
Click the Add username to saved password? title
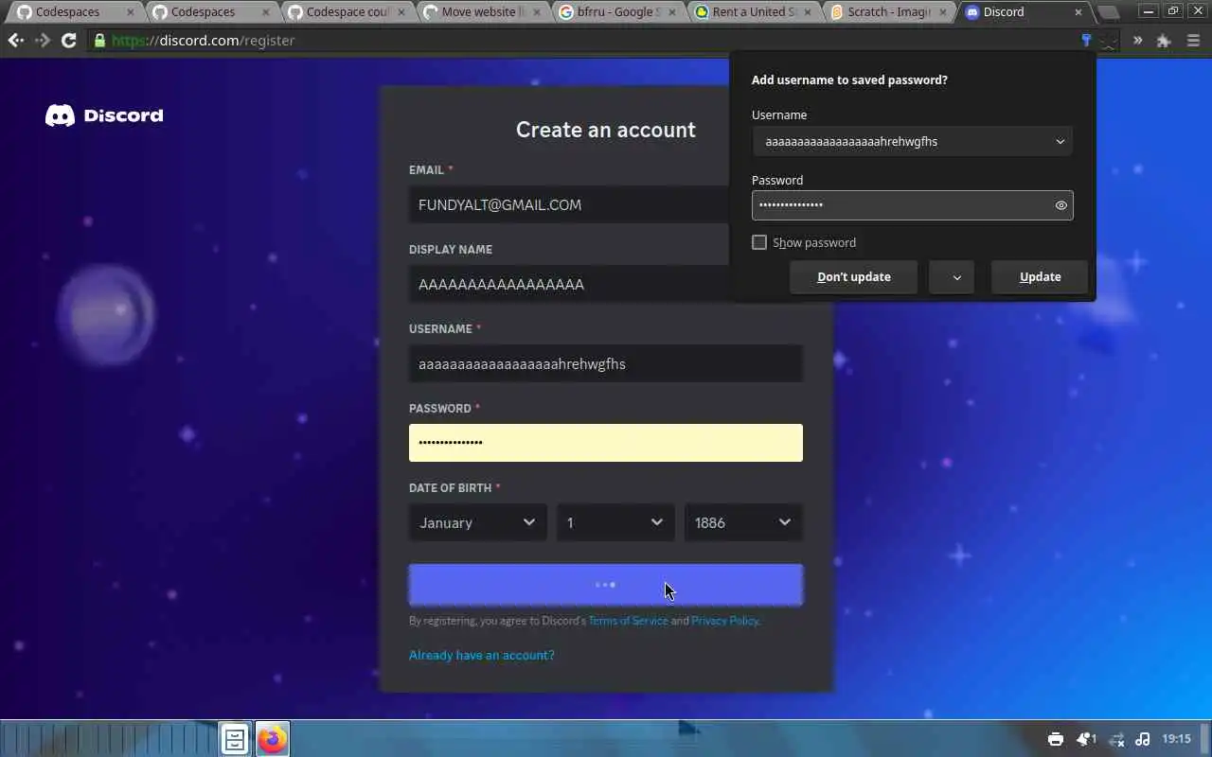pyautogui.click(x=849, y=79)
